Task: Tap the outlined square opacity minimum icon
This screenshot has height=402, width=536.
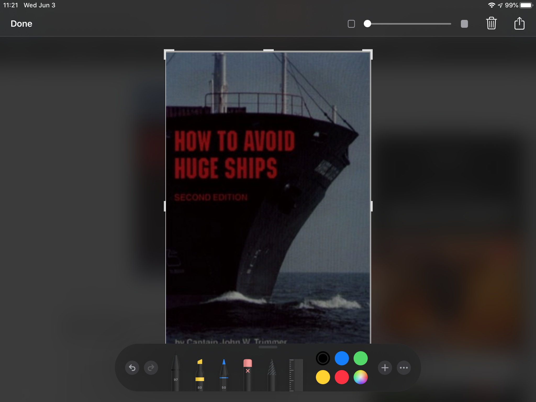Action: [x=351, y=24]
